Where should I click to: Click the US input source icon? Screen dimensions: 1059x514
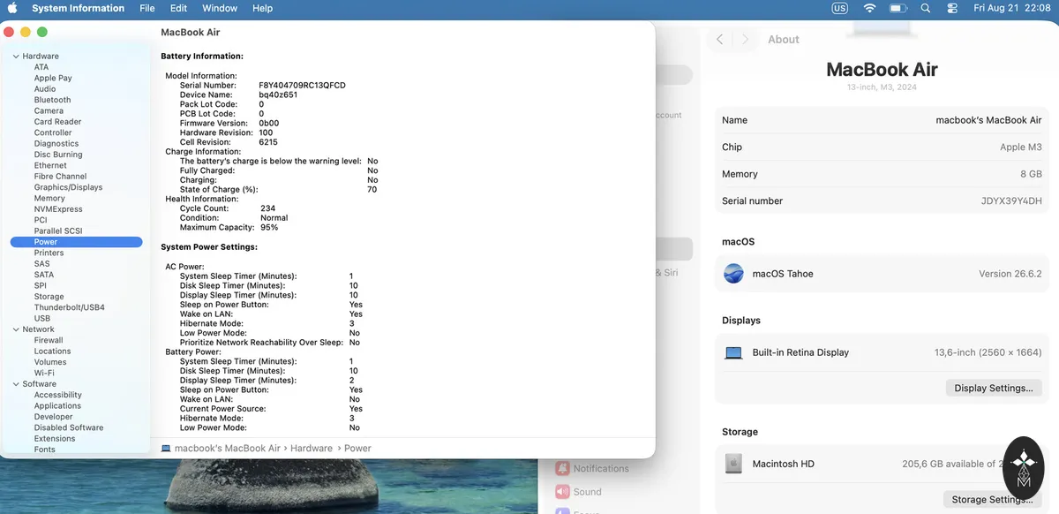pos(839,8)
